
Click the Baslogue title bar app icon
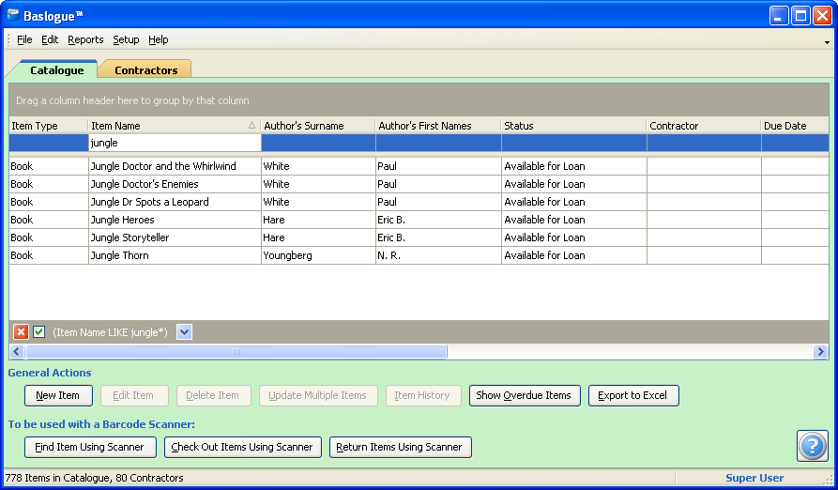(13, 15)
